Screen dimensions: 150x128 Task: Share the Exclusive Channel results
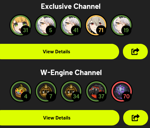click(135, 51)
